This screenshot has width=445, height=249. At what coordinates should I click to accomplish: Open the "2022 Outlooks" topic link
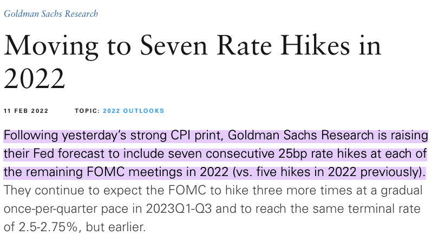134,111
